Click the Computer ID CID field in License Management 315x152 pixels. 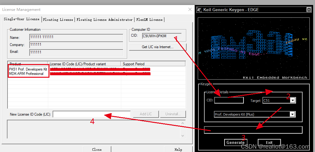click(162, 36)
